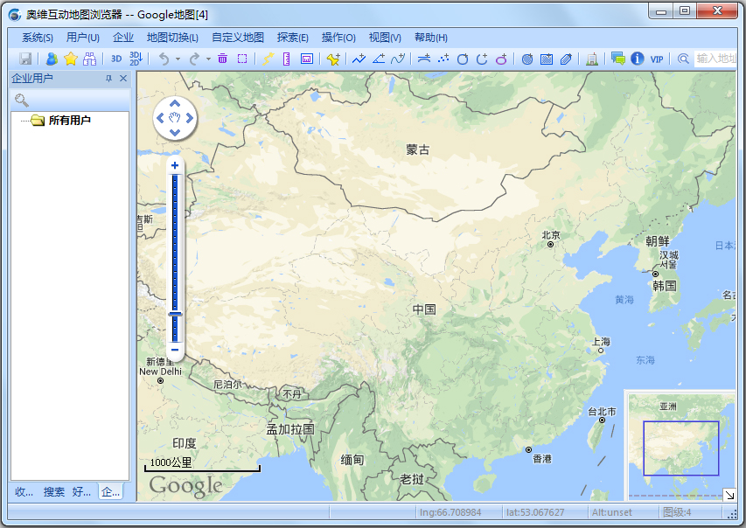Click the building icon in toolbar
This screenshot has height=528, width=746.
592,59
